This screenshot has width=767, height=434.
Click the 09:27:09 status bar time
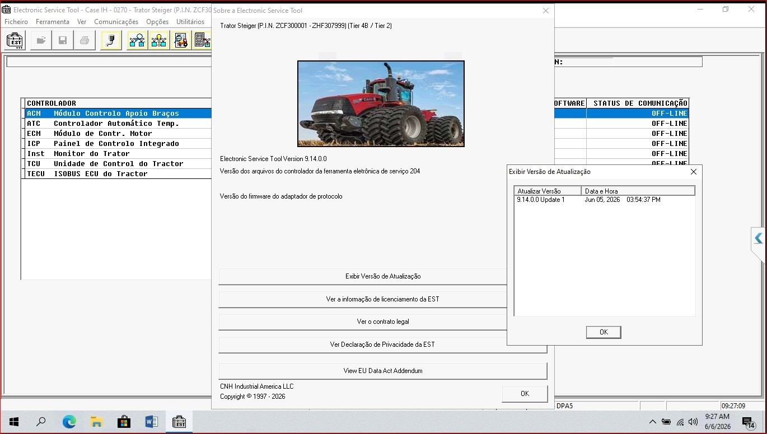point(733,406)
